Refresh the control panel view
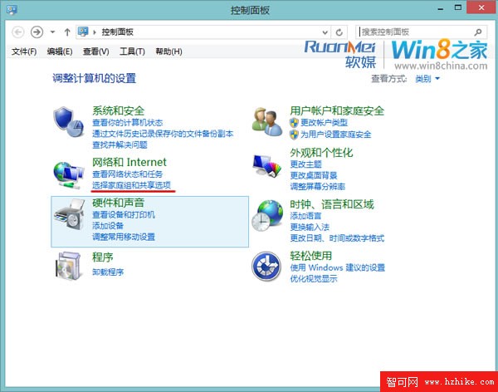Viewport: 498px width, 392px height. click(339, 32)
